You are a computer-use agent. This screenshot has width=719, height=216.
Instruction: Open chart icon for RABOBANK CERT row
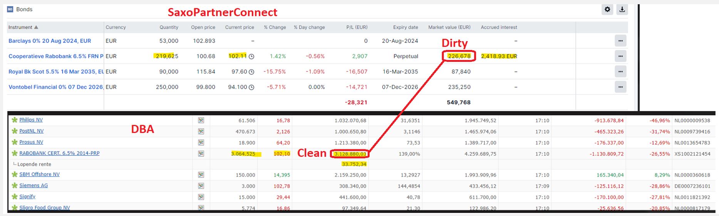tap(201, 154)
